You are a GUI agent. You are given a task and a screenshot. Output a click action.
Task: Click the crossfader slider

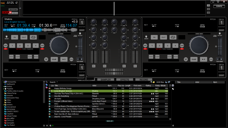tap(114, 72)
